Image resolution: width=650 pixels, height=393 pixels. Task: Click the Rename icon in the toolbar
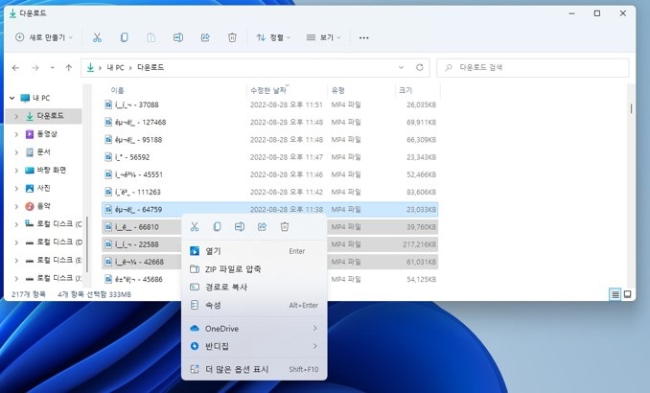coord(178,37)
